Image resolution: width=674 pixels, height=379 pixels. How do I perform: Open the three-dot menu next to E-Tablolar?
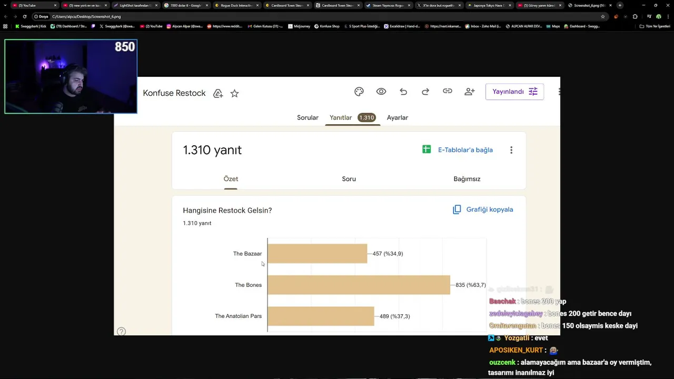click(511, 150)
